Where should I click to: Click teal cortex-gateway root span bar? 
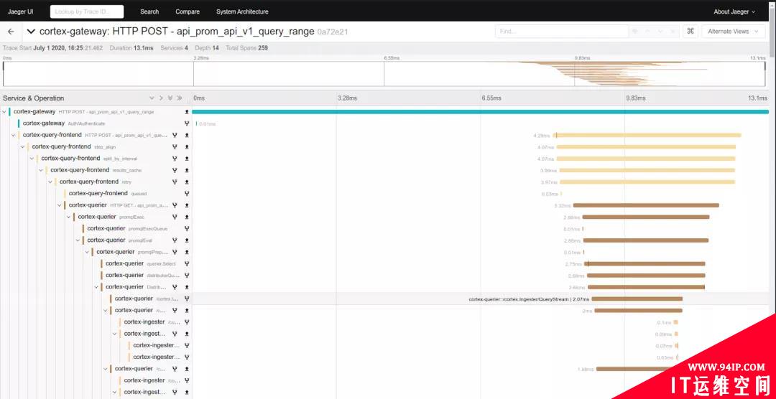click(x=480, y=112)
